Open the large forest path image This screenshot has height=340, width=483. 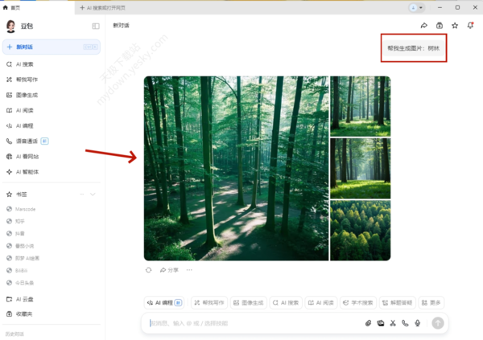[236, 168]
